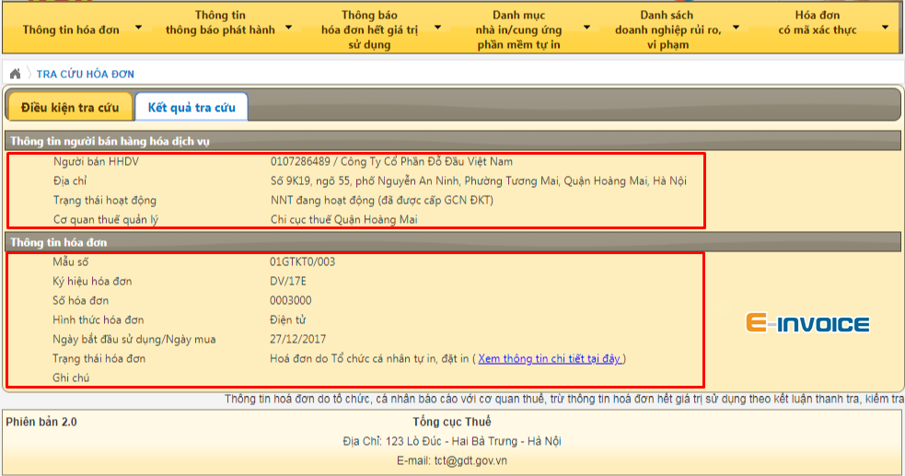Screen dimensions: 905x476
Task: Click the date value 27/12/2017
Action: (297, 339)
